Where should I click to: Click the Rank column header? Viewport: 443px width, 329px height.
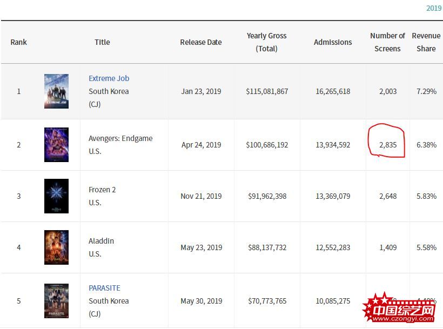(x=19, y=42)
